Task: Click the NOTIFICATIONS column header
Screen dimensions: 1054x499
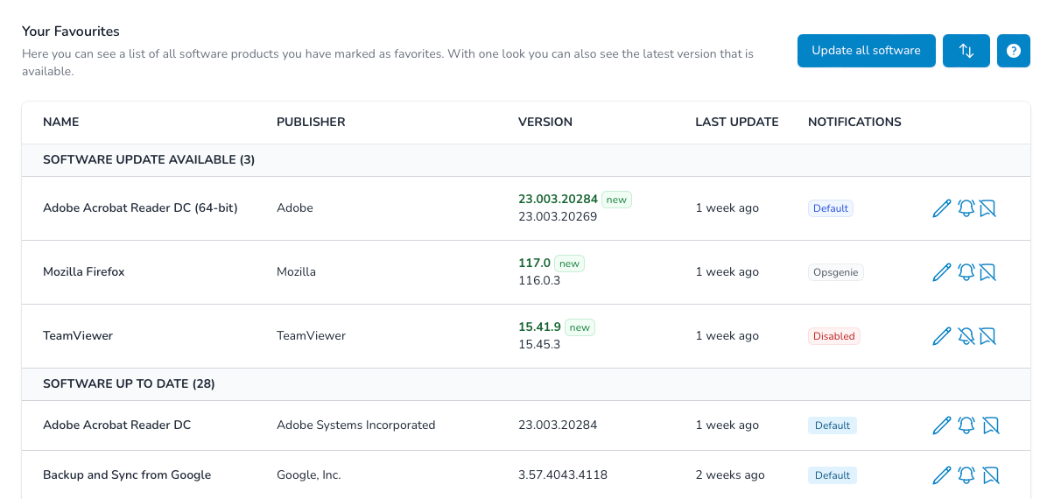Action: pos(854,123)
